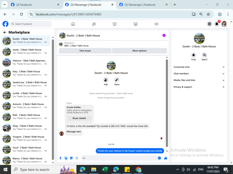Add people to the group chat
The width and height of the screenshot is (233, 174).
tap(106, 80)
